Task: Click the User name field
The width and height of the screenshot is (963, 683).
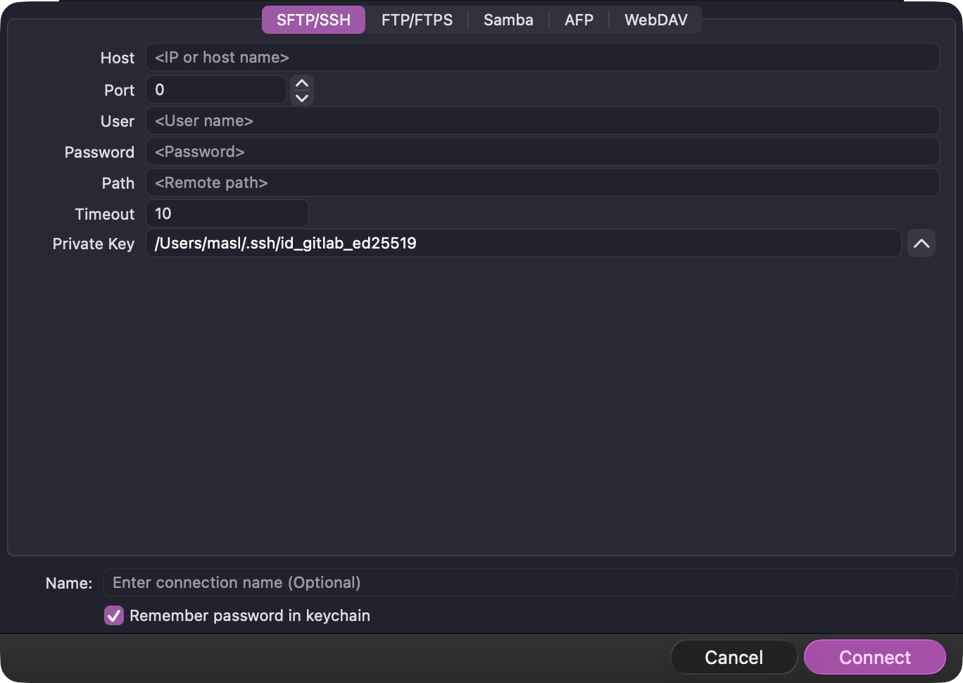Action: coord(542,120)
